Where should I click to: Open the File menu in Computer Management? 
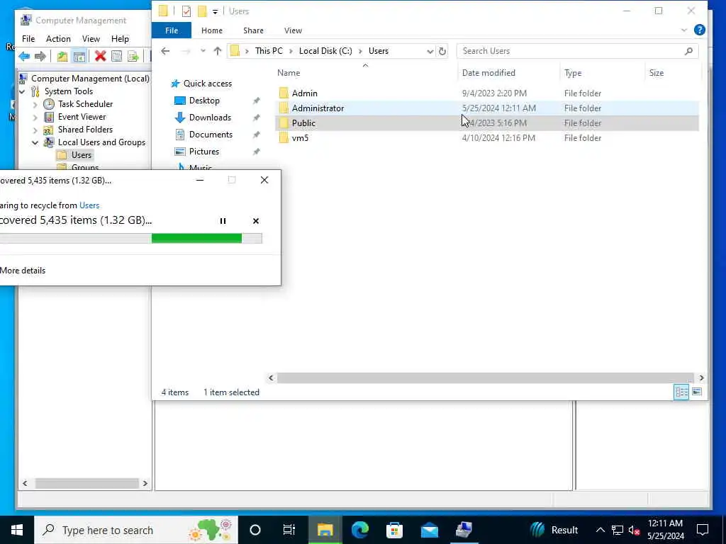click(x=28, y=39)
